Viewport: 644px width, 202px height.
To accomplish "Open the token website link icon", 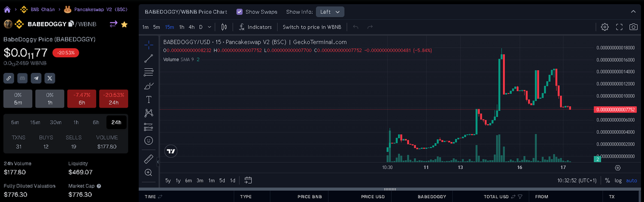I will click(9, 78).
